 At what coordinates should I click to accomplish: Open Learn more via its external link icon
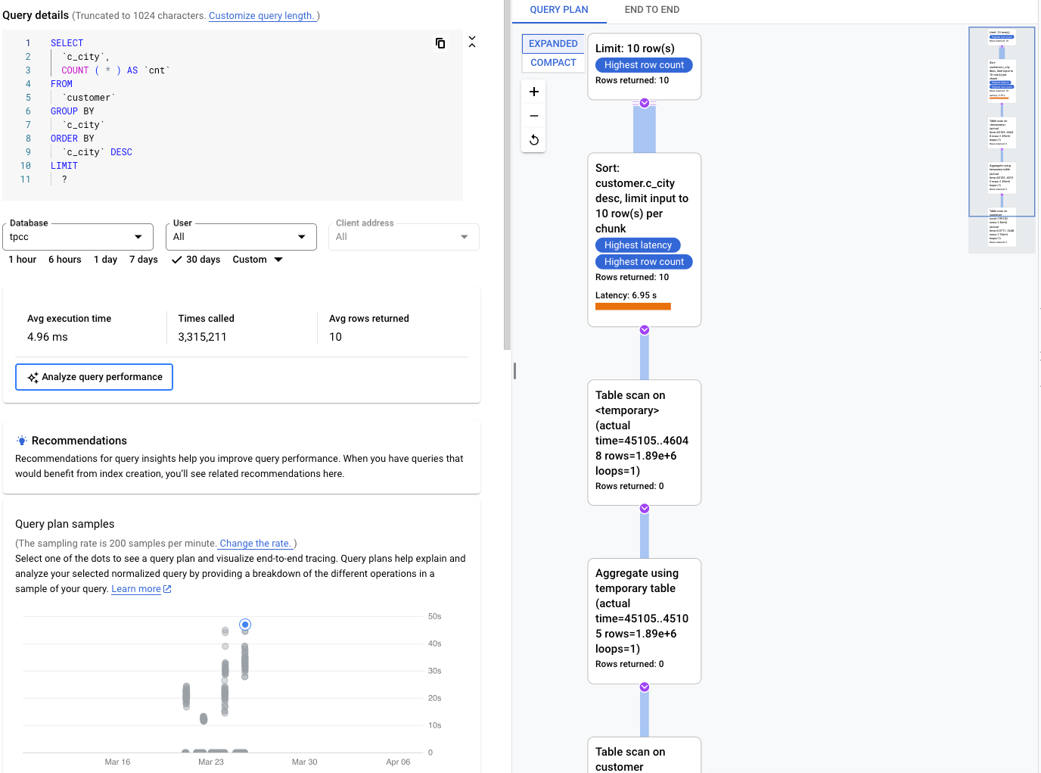point(166,588)
